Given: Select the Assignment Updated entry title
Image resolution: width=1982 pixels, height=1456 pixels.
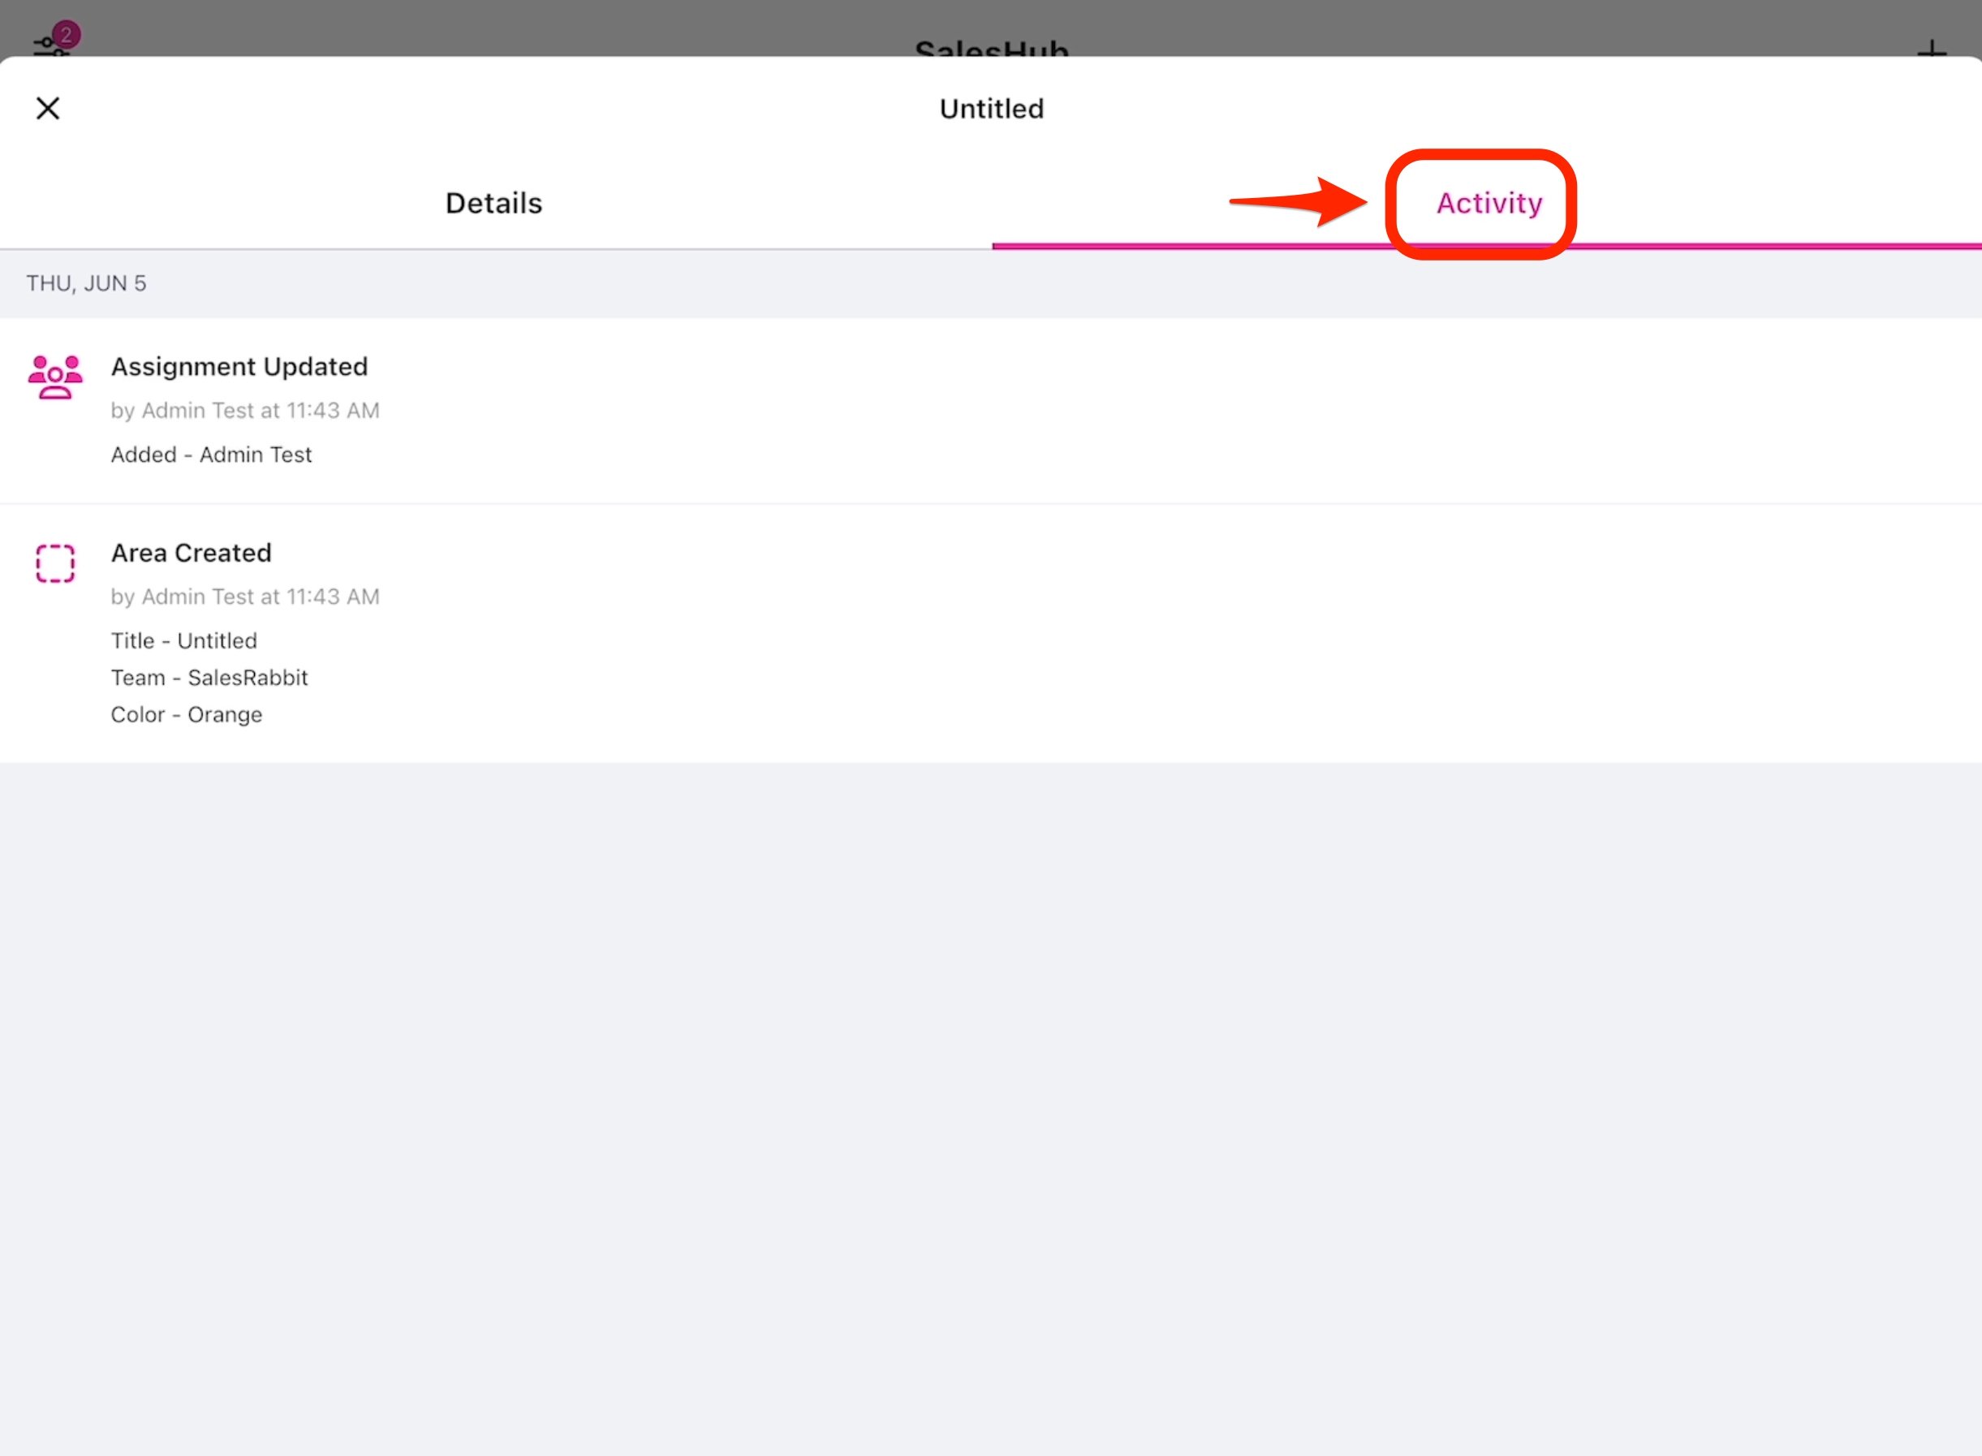Looking at the screenshot, I should click(x=239, y=367).
